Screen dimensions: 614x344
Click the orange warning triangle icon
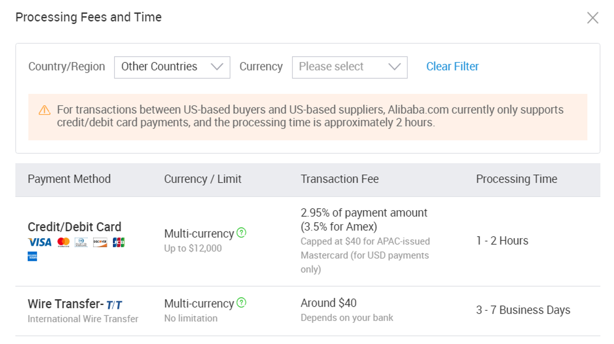click(x=44, y=110)
